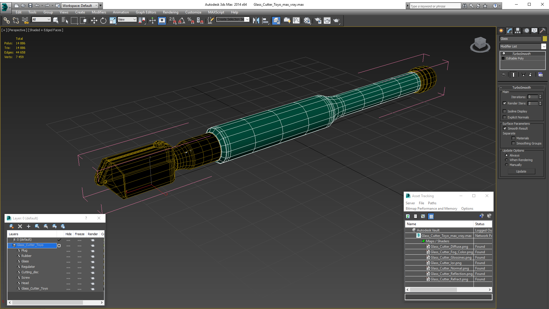Select the Move tool in toolbar
This screenshot has height=309, width=549.
coord(94,20)
